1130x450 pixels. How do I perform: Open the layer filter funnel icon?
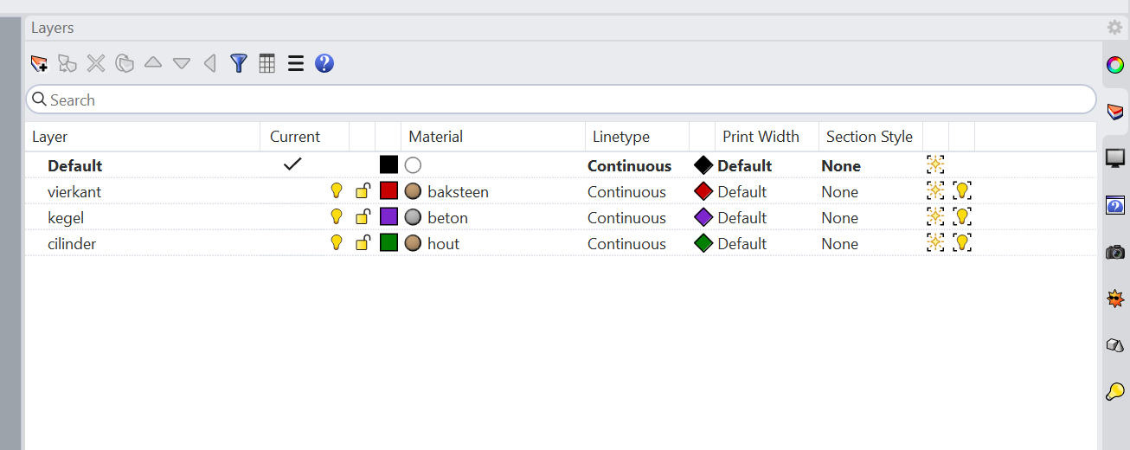[239, 63]
